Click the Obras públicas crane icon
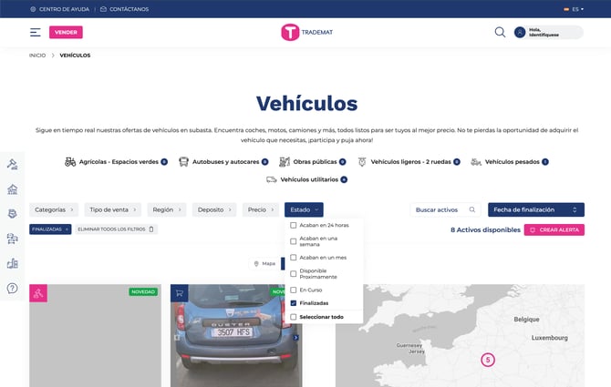The image size is (611, 387). [285, 162]
